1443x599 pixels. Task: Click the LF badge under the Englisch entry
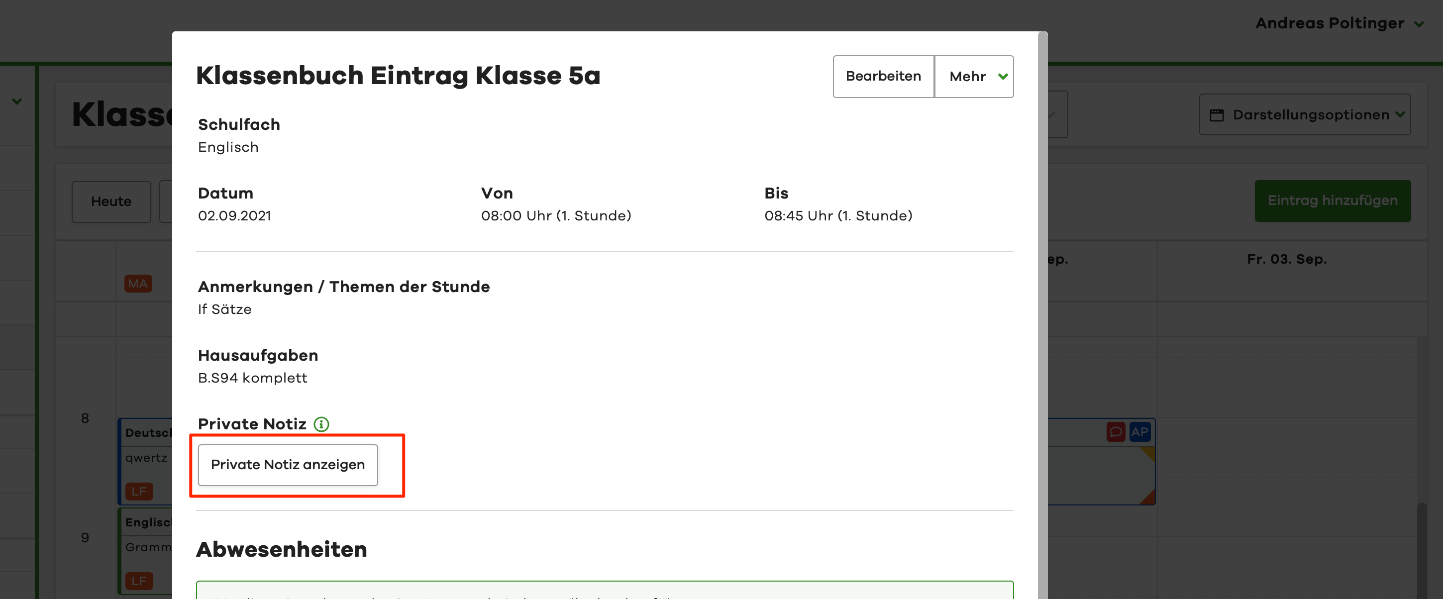138,581
